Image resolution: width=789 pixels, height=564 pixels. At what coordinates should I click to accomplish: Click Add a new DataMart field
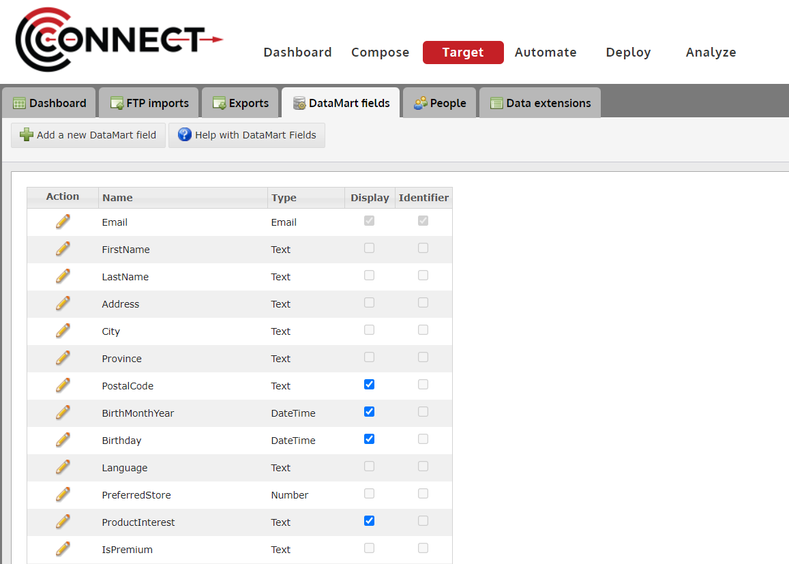pos(89,135)
